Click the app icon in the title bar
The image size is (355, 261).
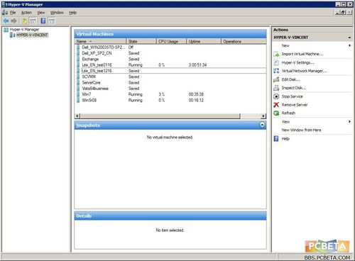click(4, 4)
